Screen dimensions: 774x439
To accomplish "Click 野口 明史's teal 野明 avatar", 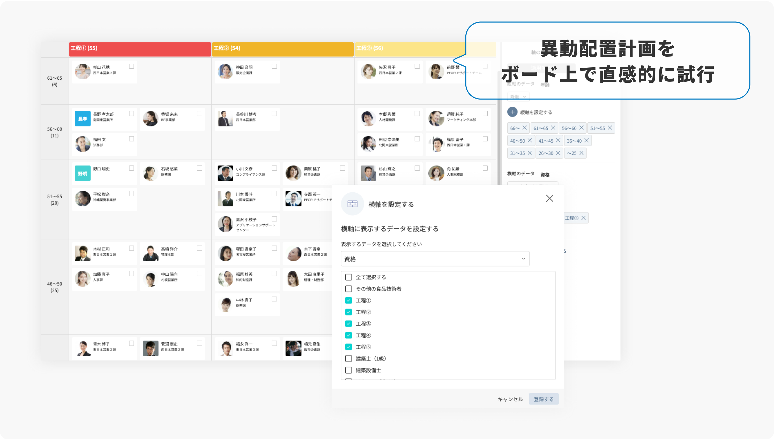I will pos(82,173).
